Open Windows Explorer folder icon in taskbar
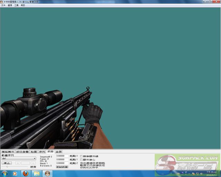 36,174
